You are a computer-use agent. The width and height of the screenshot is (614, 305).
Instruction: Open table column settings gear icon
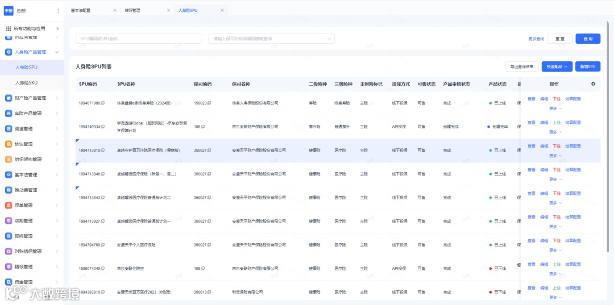(593, 84)
